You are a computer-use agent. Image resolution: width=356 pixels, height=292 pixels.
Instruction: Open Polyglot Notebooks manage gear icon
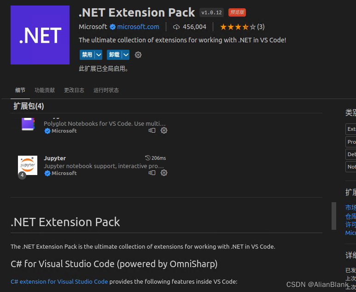164,130
